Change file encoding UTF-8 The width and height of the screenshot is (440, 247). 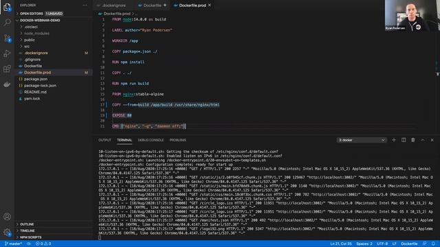382,244
